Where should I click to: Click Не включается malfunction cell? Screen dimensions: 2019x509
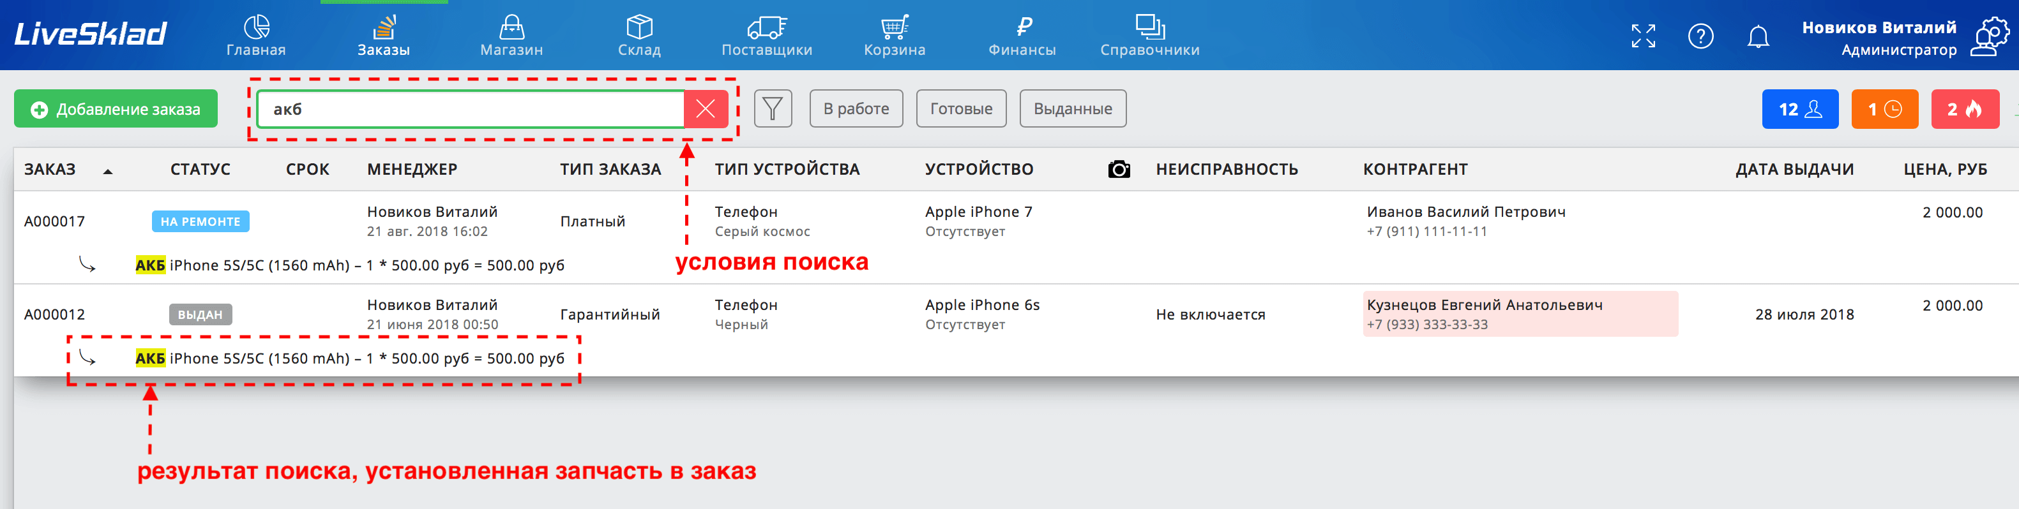[1211, 315]
